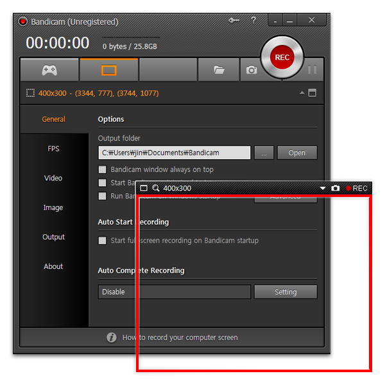Screen dimensions: 385x385
Task: Click the Setting button for auto complete recording
Action: tap(286, 292)
